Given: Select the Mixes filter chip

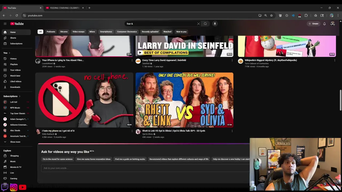Looking at the screenshot, I should tap(92, 32).
